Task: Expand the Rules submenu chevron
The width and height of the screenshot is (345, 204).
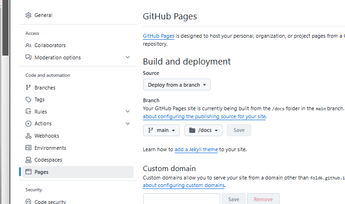Action: tap(128, 112)
